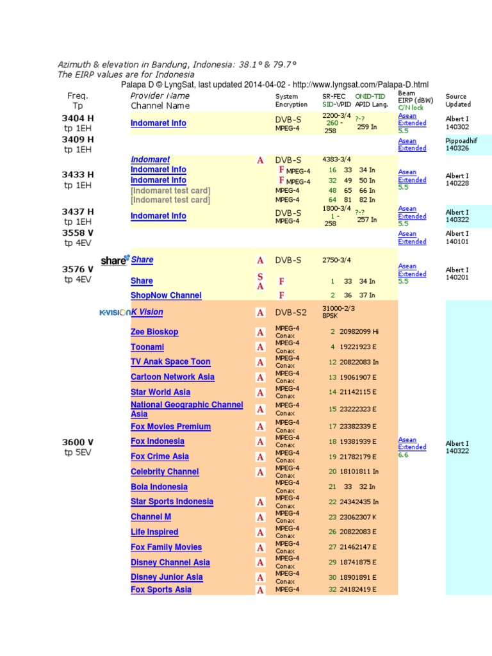This screenshot has width=492, height=656.
Task: Open the Disney Junior Asia link
Action: 167,577
